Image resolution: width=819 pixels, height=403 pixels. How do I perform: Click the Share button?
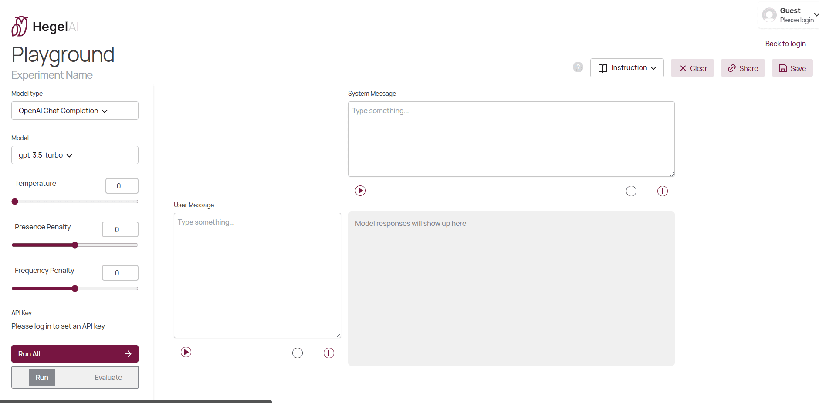tap(743, 68)
